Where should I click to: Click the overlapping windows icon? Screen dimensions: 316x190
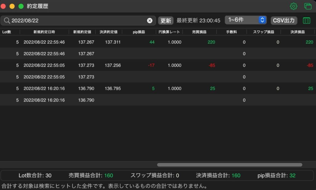point(308,6)
